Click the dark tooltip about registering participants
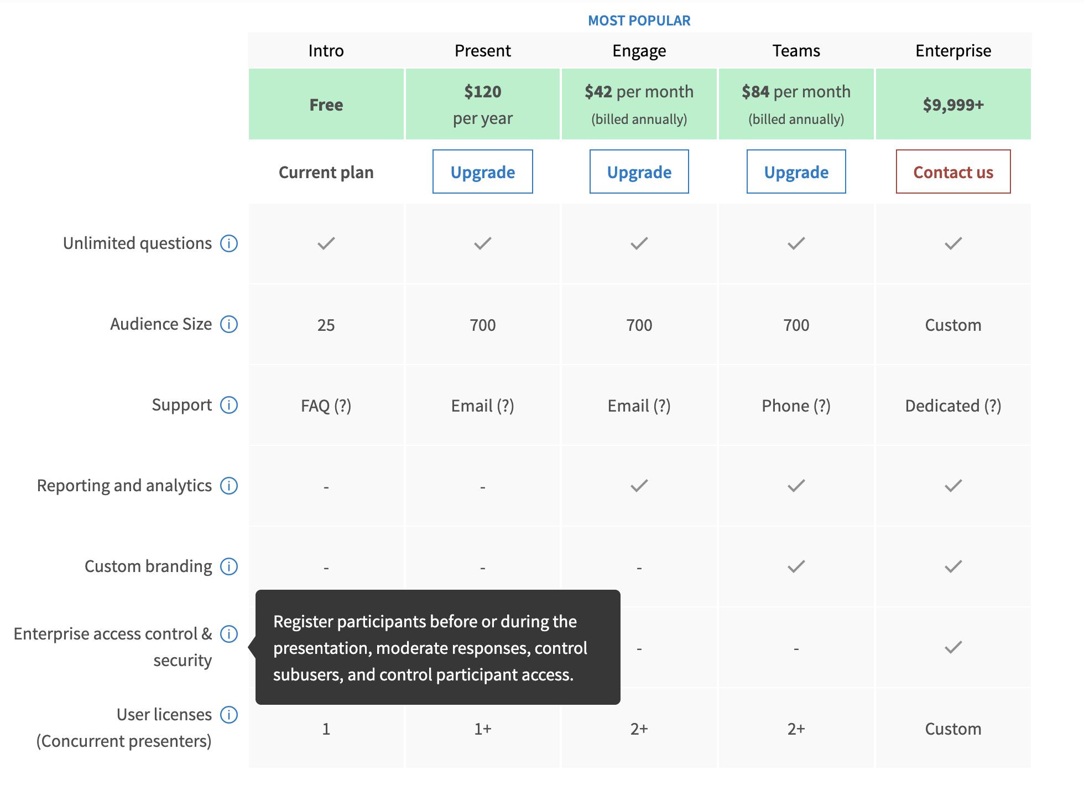 coord(437,647)
